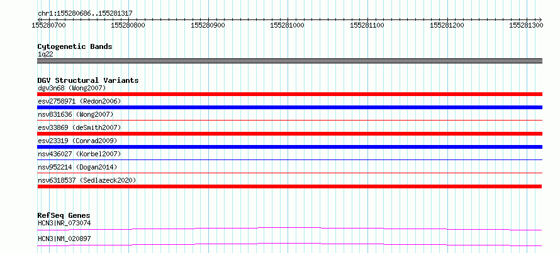Click ruler tick label 155280900

(208, 25)
